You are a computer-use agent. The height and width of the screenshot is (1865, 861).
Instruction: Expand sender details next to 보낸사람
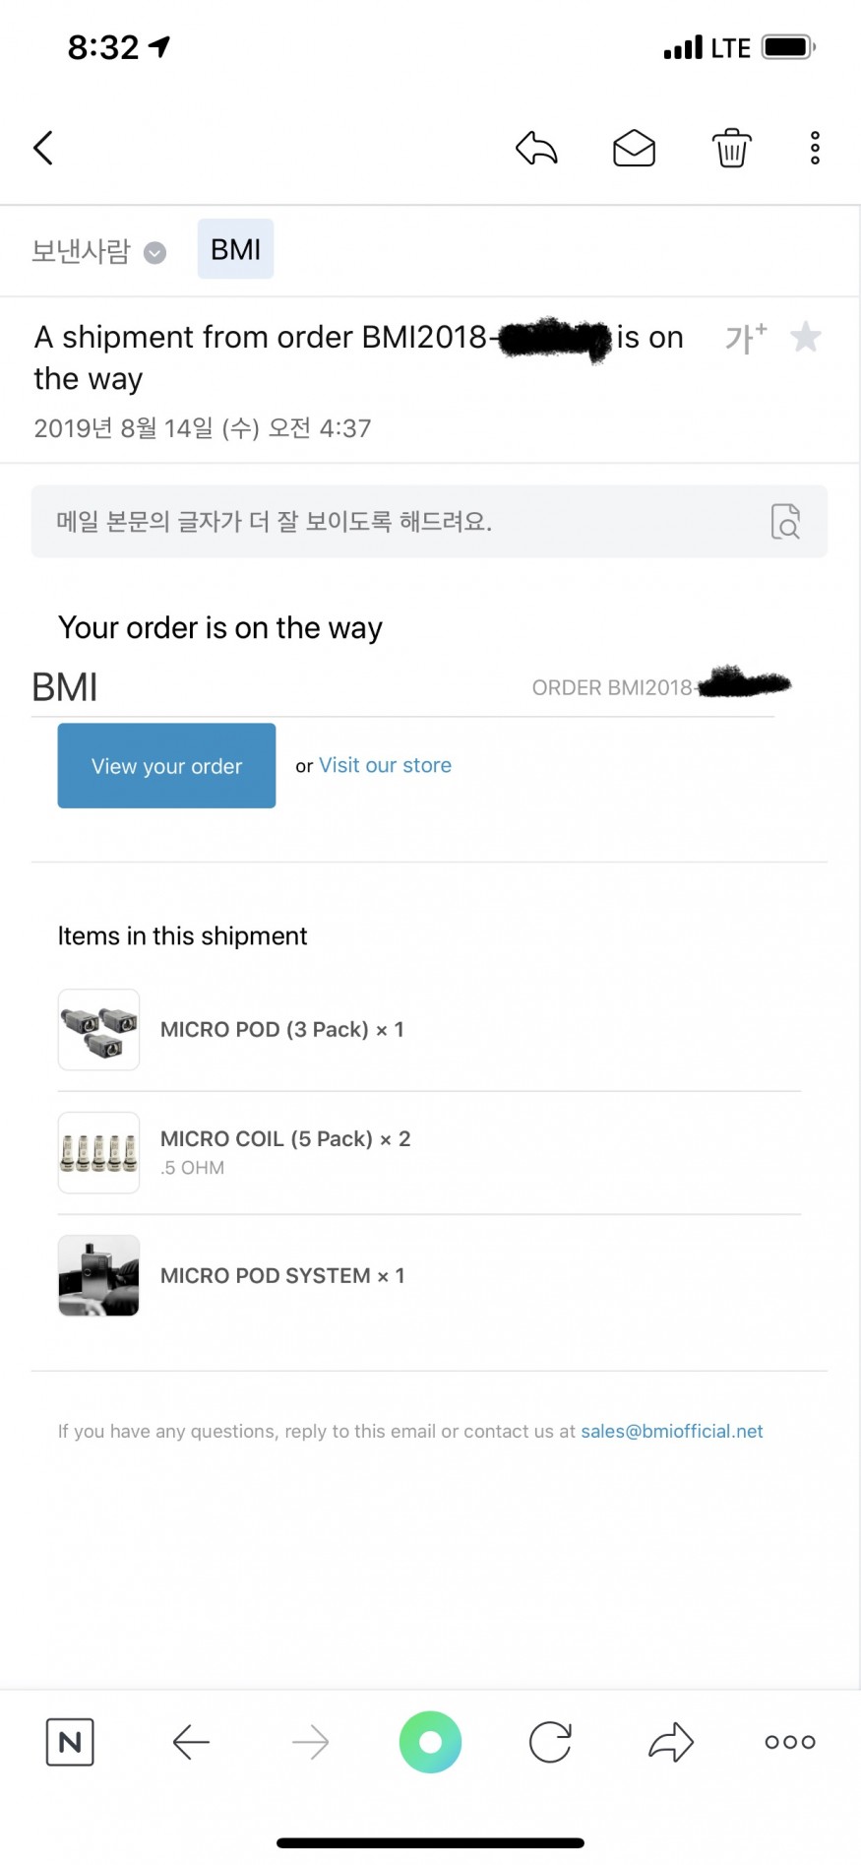(155, 253)
